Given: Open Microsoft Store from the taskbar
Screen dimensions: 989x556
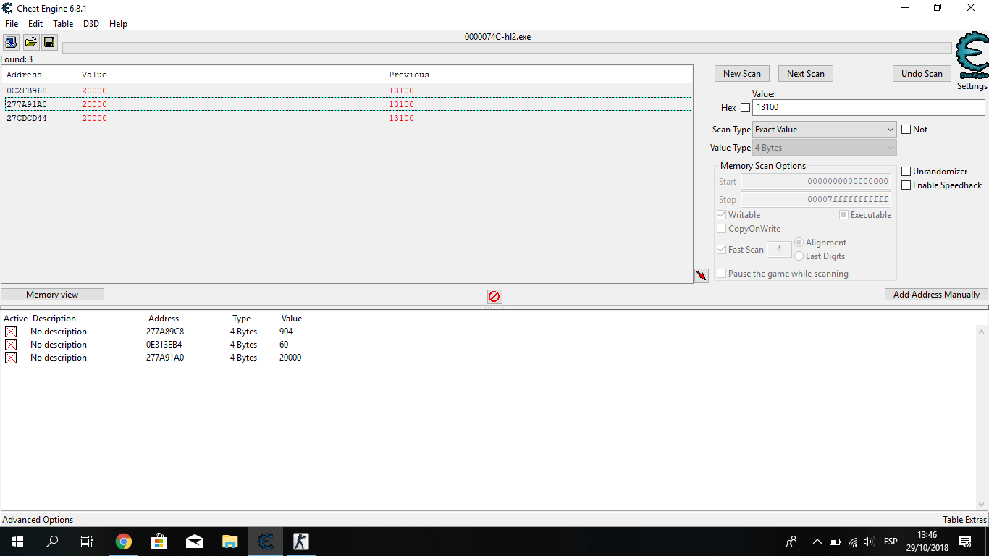Looking at the screenshot, I should (x=159, y=542).
